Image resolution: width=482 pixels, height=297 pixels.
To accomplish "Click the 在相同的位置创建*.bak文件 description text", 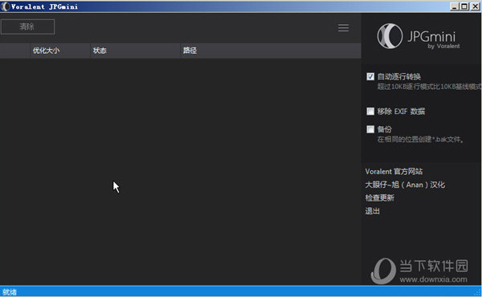I will 420,140.
